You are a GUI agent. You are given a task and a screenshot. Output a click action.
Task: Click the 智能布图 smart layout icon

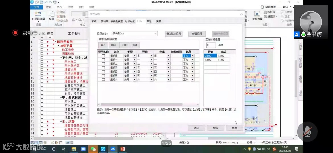pos(257,14)
